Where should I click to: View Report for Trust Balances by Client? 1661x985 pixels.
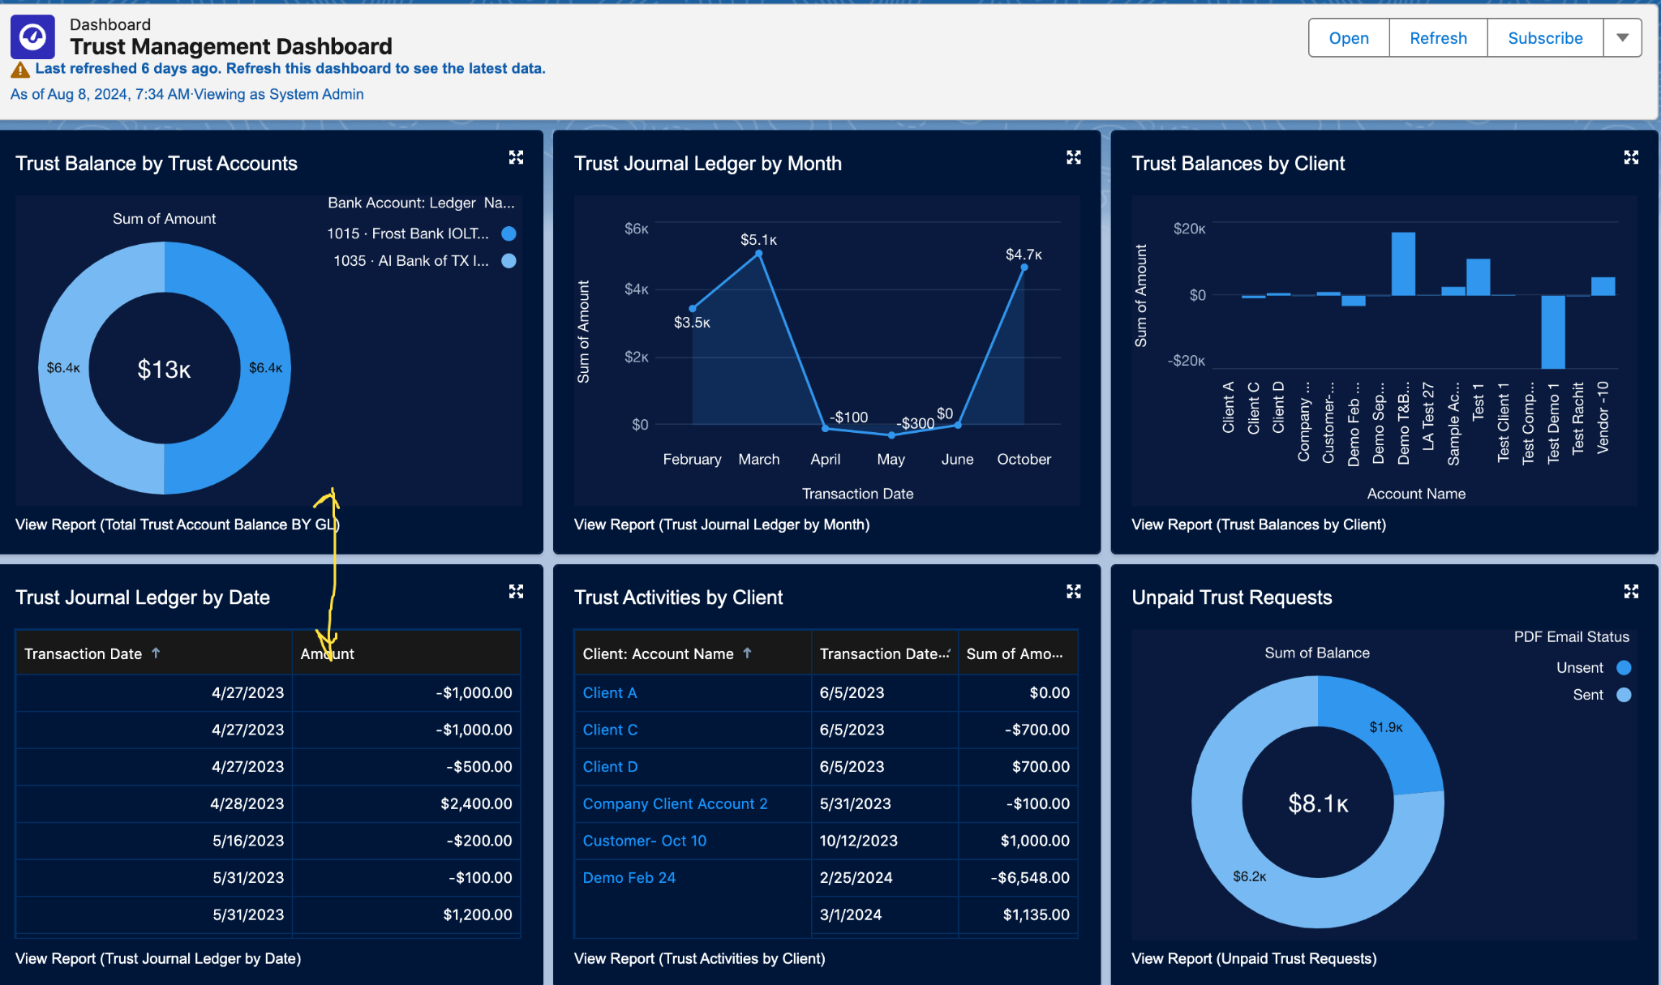(1258, 525)
